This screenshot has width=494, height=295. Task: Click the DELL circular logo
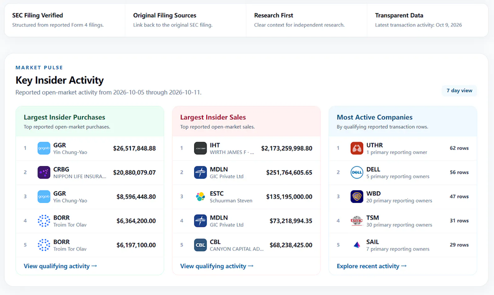[x=357, y=172]
